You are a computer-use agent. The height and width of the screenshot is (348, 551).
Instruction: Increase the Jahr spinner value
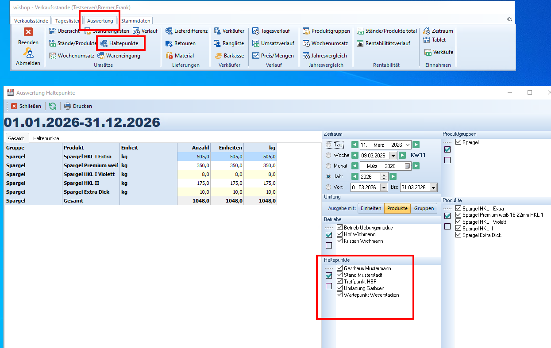coord(384,175)
